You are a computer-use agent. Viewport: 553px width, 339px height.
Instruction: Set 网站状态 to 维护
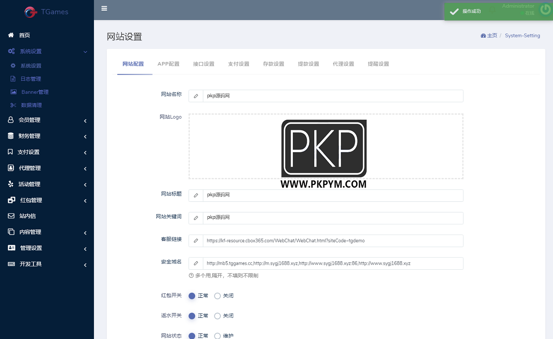click(x=217, y=336)
